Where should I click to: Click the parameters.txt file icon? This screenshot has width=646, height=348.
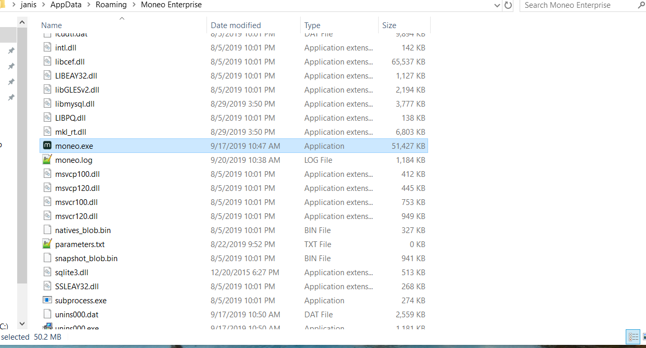point(47,244)
